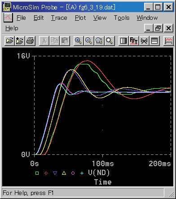Screen dimensions: 176x199
Task: Select the yellow triangle trace marker
Action: tap(64, 173)
